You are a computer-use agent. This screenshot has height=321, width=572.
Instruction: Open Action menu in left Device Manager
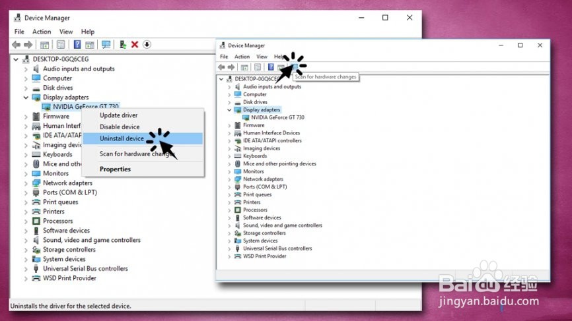42,32
